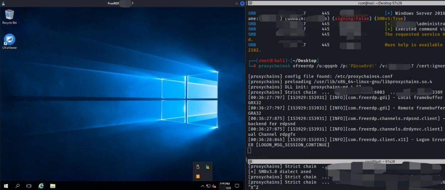Launch Internet Explorer from the taskbar
The width and height of the screenshot is (445, 190).
pyautogui.click(x=41, y=186)
